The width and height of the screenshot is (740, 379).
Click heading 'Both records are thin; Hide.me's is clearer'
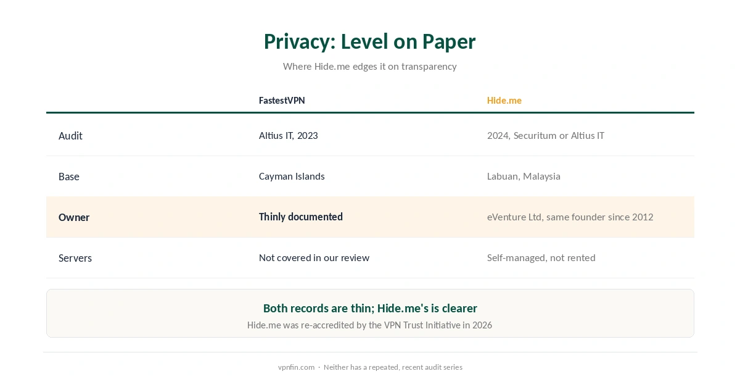[x=370, y=308]
